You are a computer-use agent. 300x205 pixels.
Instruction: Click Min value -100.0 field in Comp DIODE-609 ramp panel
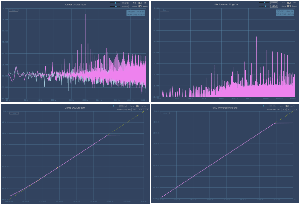tap(135, 109)
